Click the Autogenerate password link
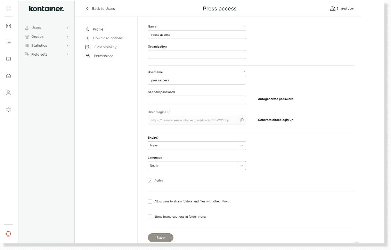The width and height of the screenshot is (391, 250). point(275,99)
